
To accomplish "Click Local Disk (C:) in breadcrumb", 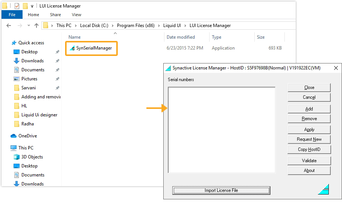I will pyautogui.click(x=94, y=26).
